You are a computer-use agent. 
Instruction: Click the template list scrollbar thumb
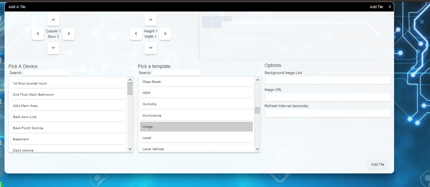[257, 110]
